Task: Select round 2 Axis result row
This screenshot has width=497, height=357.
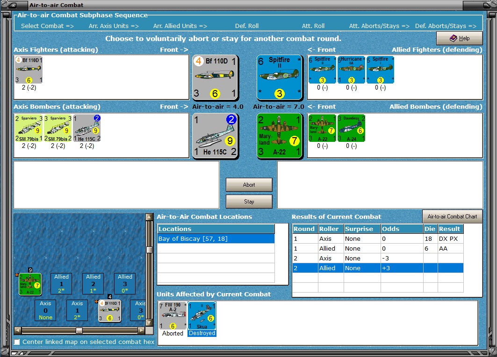Action: tap(378, 258)
